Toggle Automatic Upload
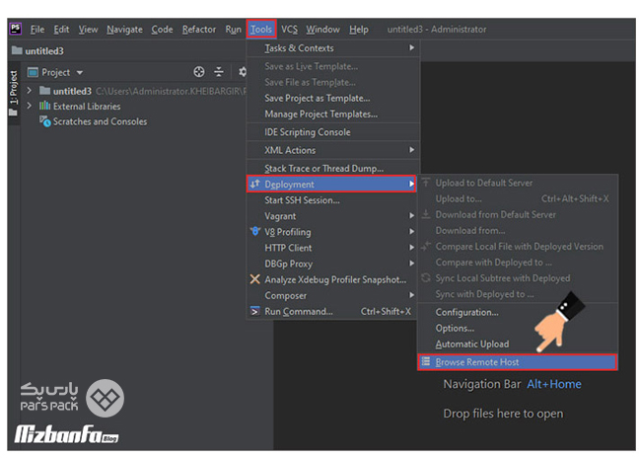The height and width of the screenshot is (458, 639). (518, 343)
